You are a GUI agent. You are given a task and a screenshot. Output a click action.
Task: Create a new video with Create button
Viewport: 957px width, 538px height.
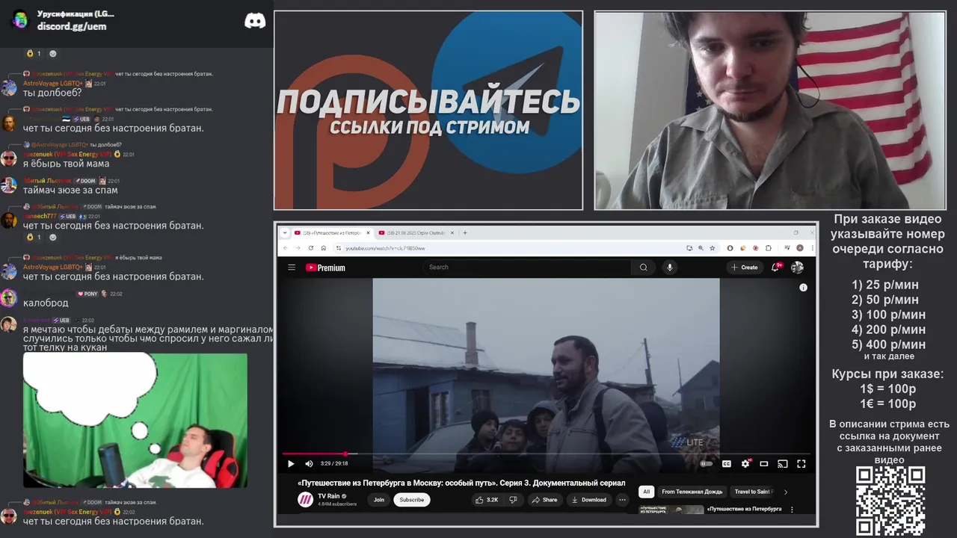pyautogui.click(x=745, y=268)
